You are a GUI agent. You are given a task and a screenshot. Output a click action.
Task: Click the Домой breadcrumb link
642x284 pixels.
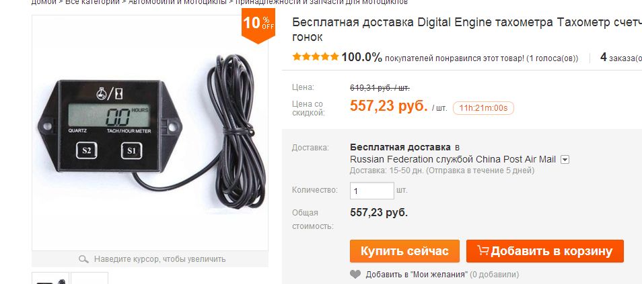44,2
